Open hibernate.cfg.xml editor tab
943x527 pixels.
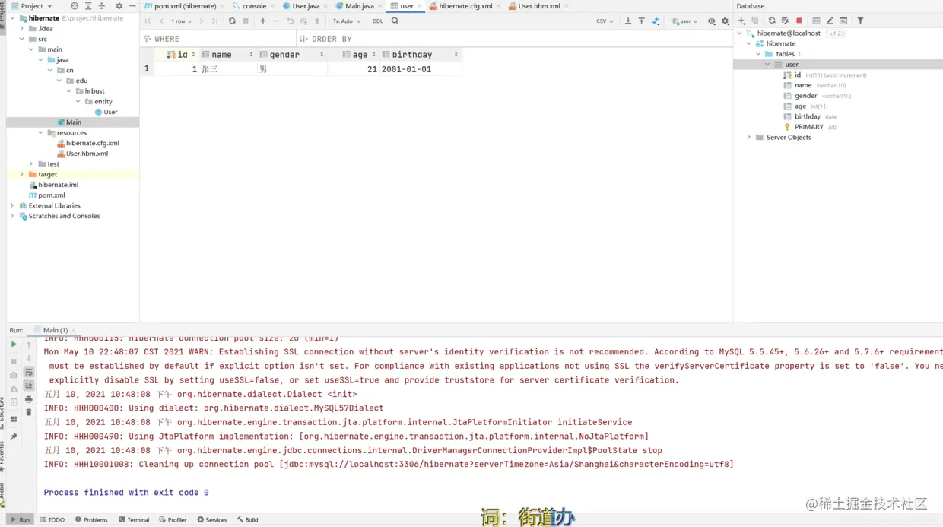coord(465,6)
